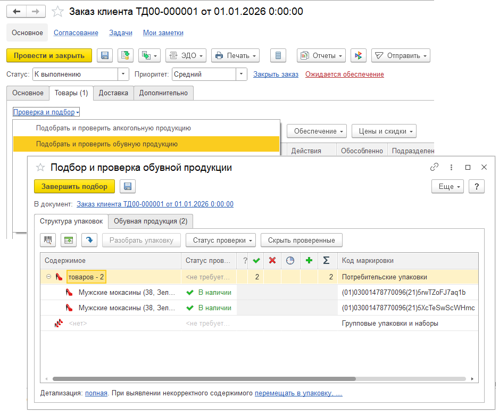Screen dimensions: 499x414
Task: Click the back navigation arrow
Action: (x=16, y=12)
